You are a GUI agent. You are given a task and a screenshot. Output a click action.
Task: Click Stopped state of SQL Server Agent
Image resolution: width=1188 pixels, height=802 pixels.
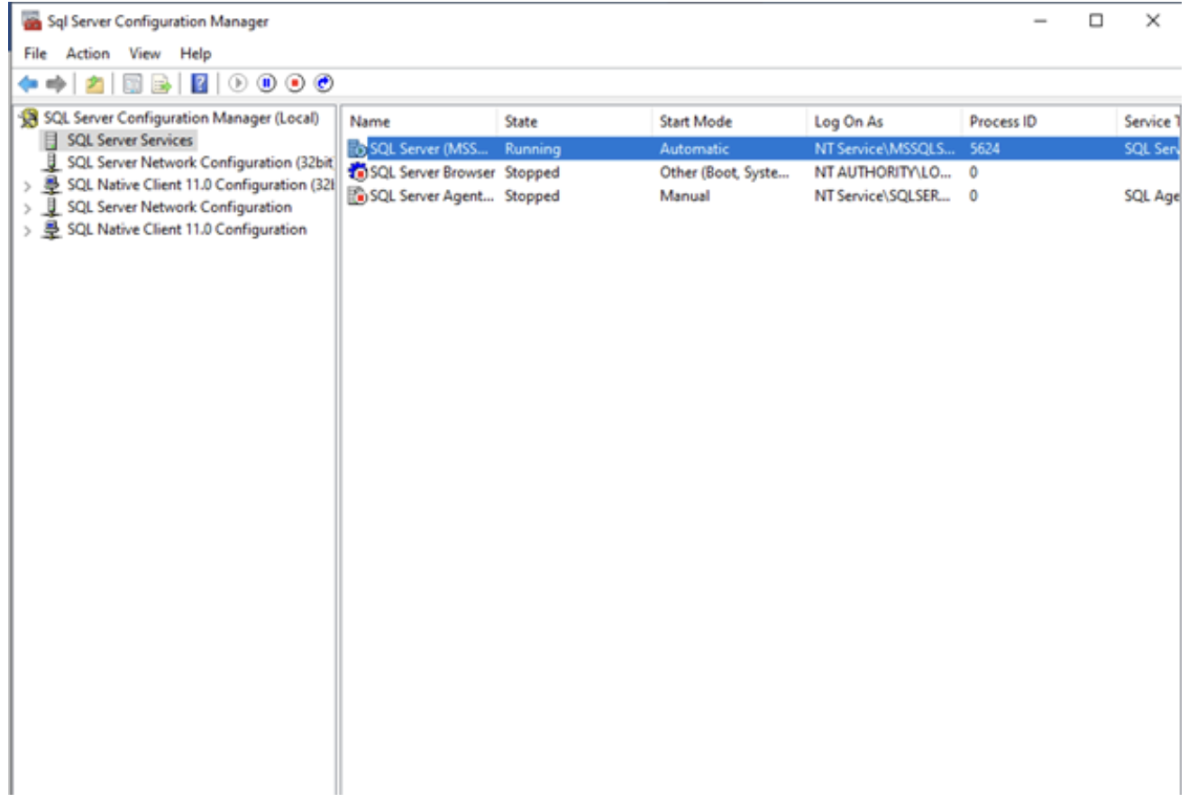click(532, 196)
